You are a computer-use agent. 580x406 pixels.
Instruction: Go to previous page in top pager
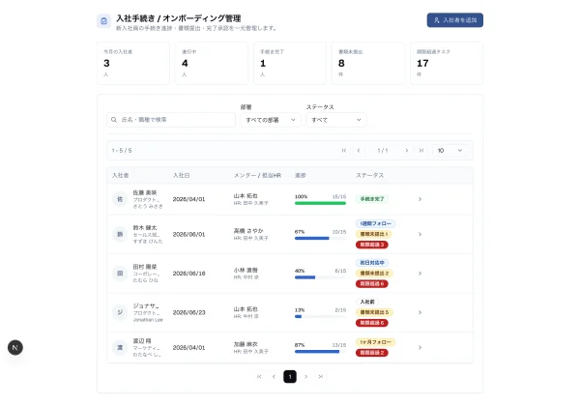[x=359, y=151]
